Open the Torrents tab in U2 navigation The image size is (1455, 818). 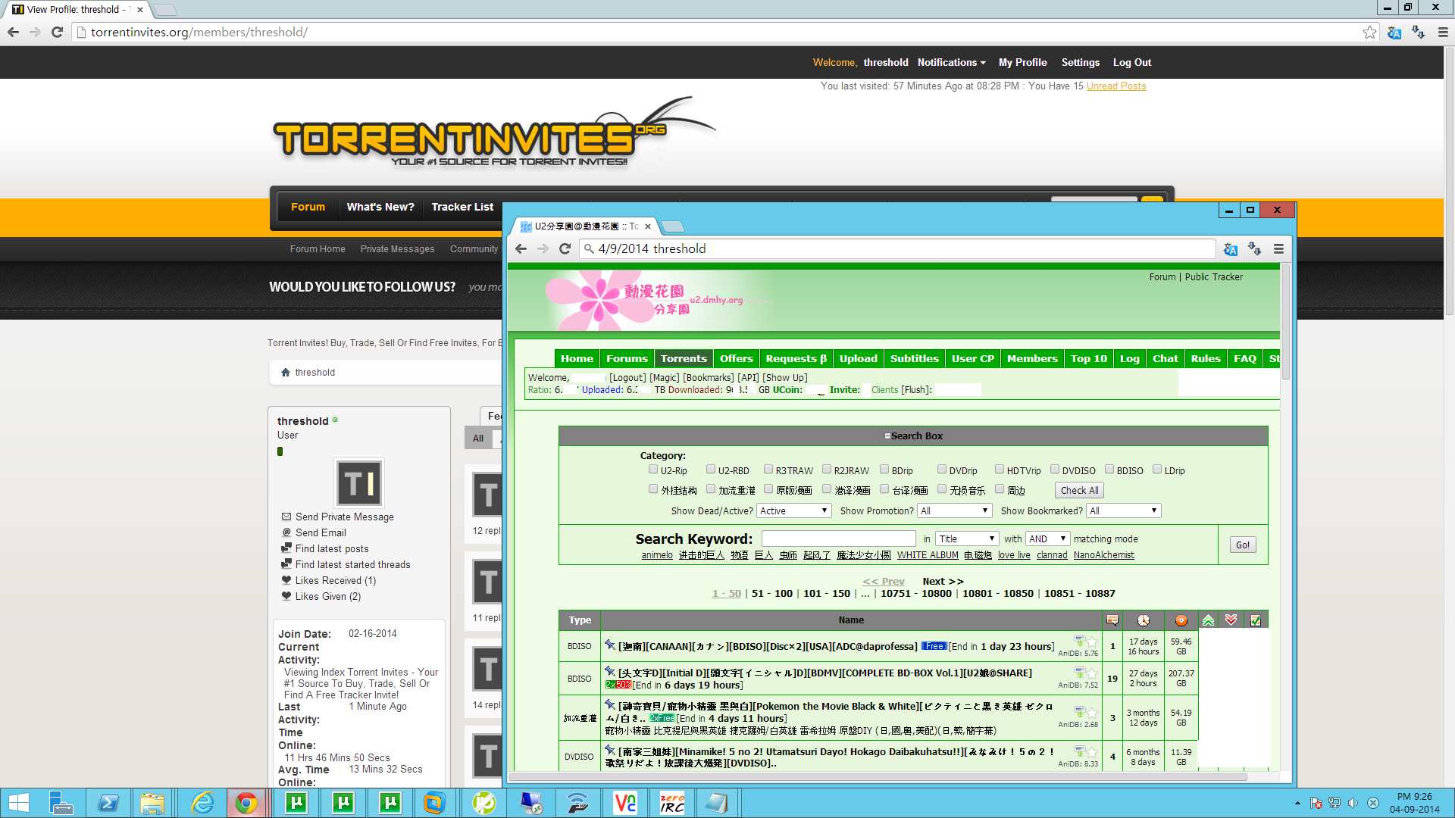tap(684, 359)
